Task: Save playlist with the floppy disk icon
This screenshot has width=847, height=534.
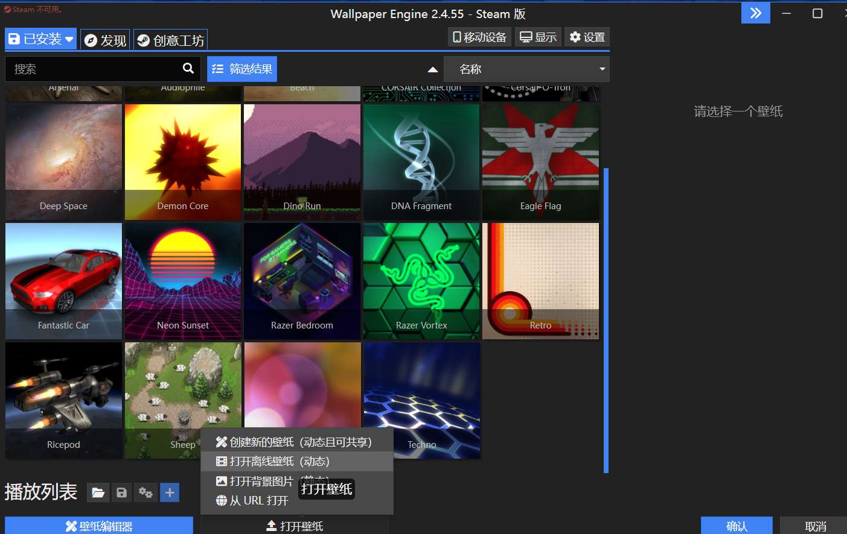Action: point(121,493)
